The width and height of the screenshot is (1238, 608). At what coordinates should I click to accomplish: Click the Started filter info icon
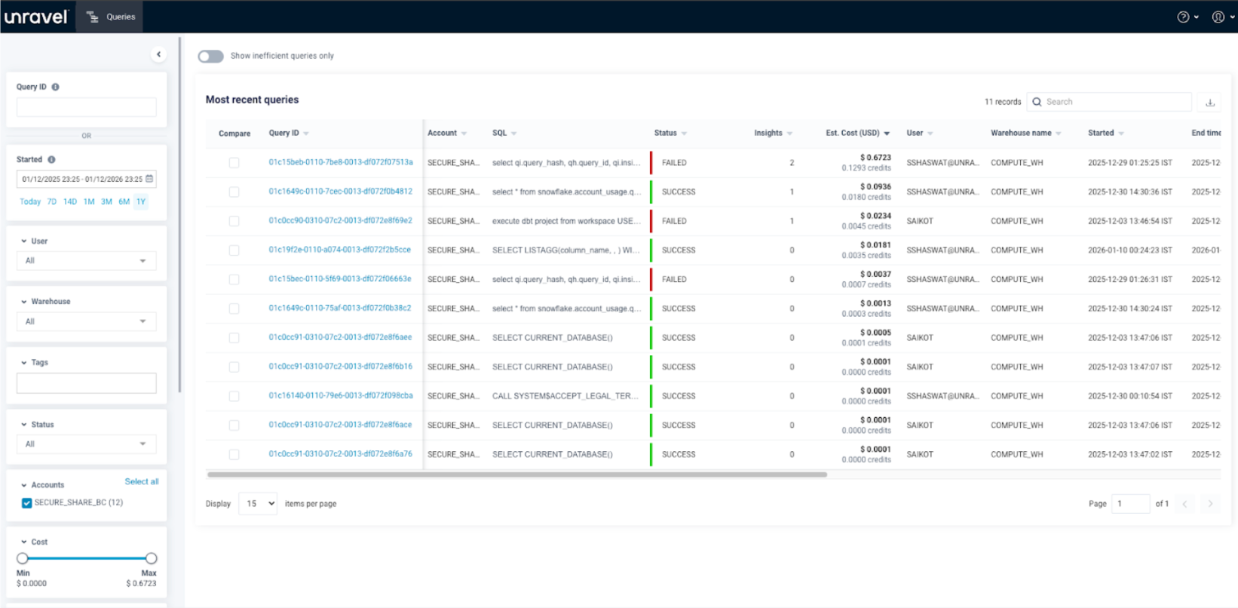pyautogui.click(x=51, y=160)
